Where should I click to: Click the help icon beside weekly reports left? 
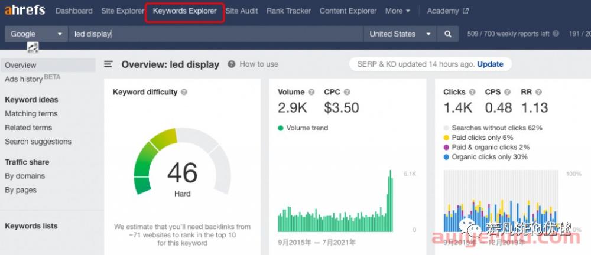pyautogui.click(x=556, y=34)
